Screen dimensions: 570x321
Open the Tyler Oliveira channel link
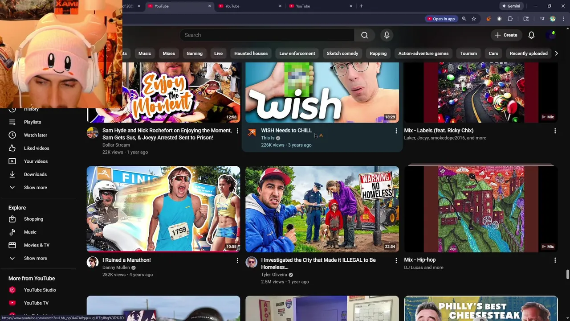click(x=274, y=275)
